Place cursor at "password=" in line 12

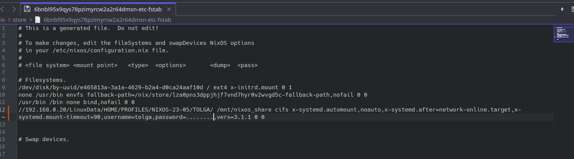click(x=171, y=117)
